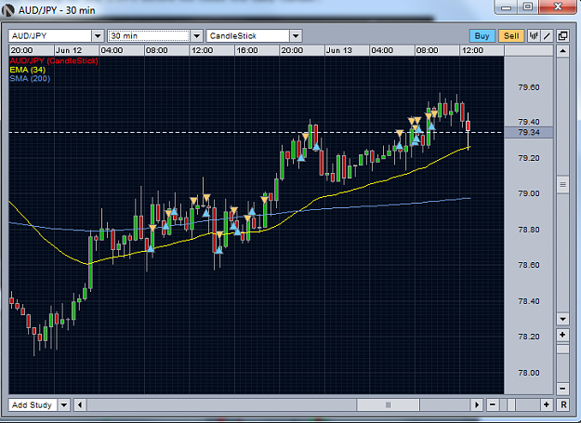
Task: Zoom in price axis with plus button
Action: point(562,335)
